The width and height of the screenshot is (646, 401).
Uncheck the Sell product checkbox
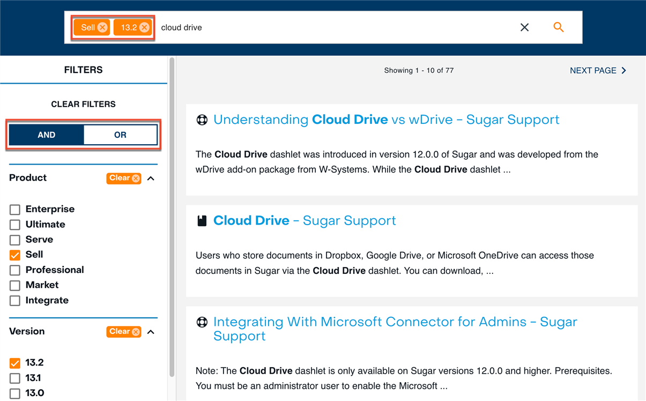(15, 255)
